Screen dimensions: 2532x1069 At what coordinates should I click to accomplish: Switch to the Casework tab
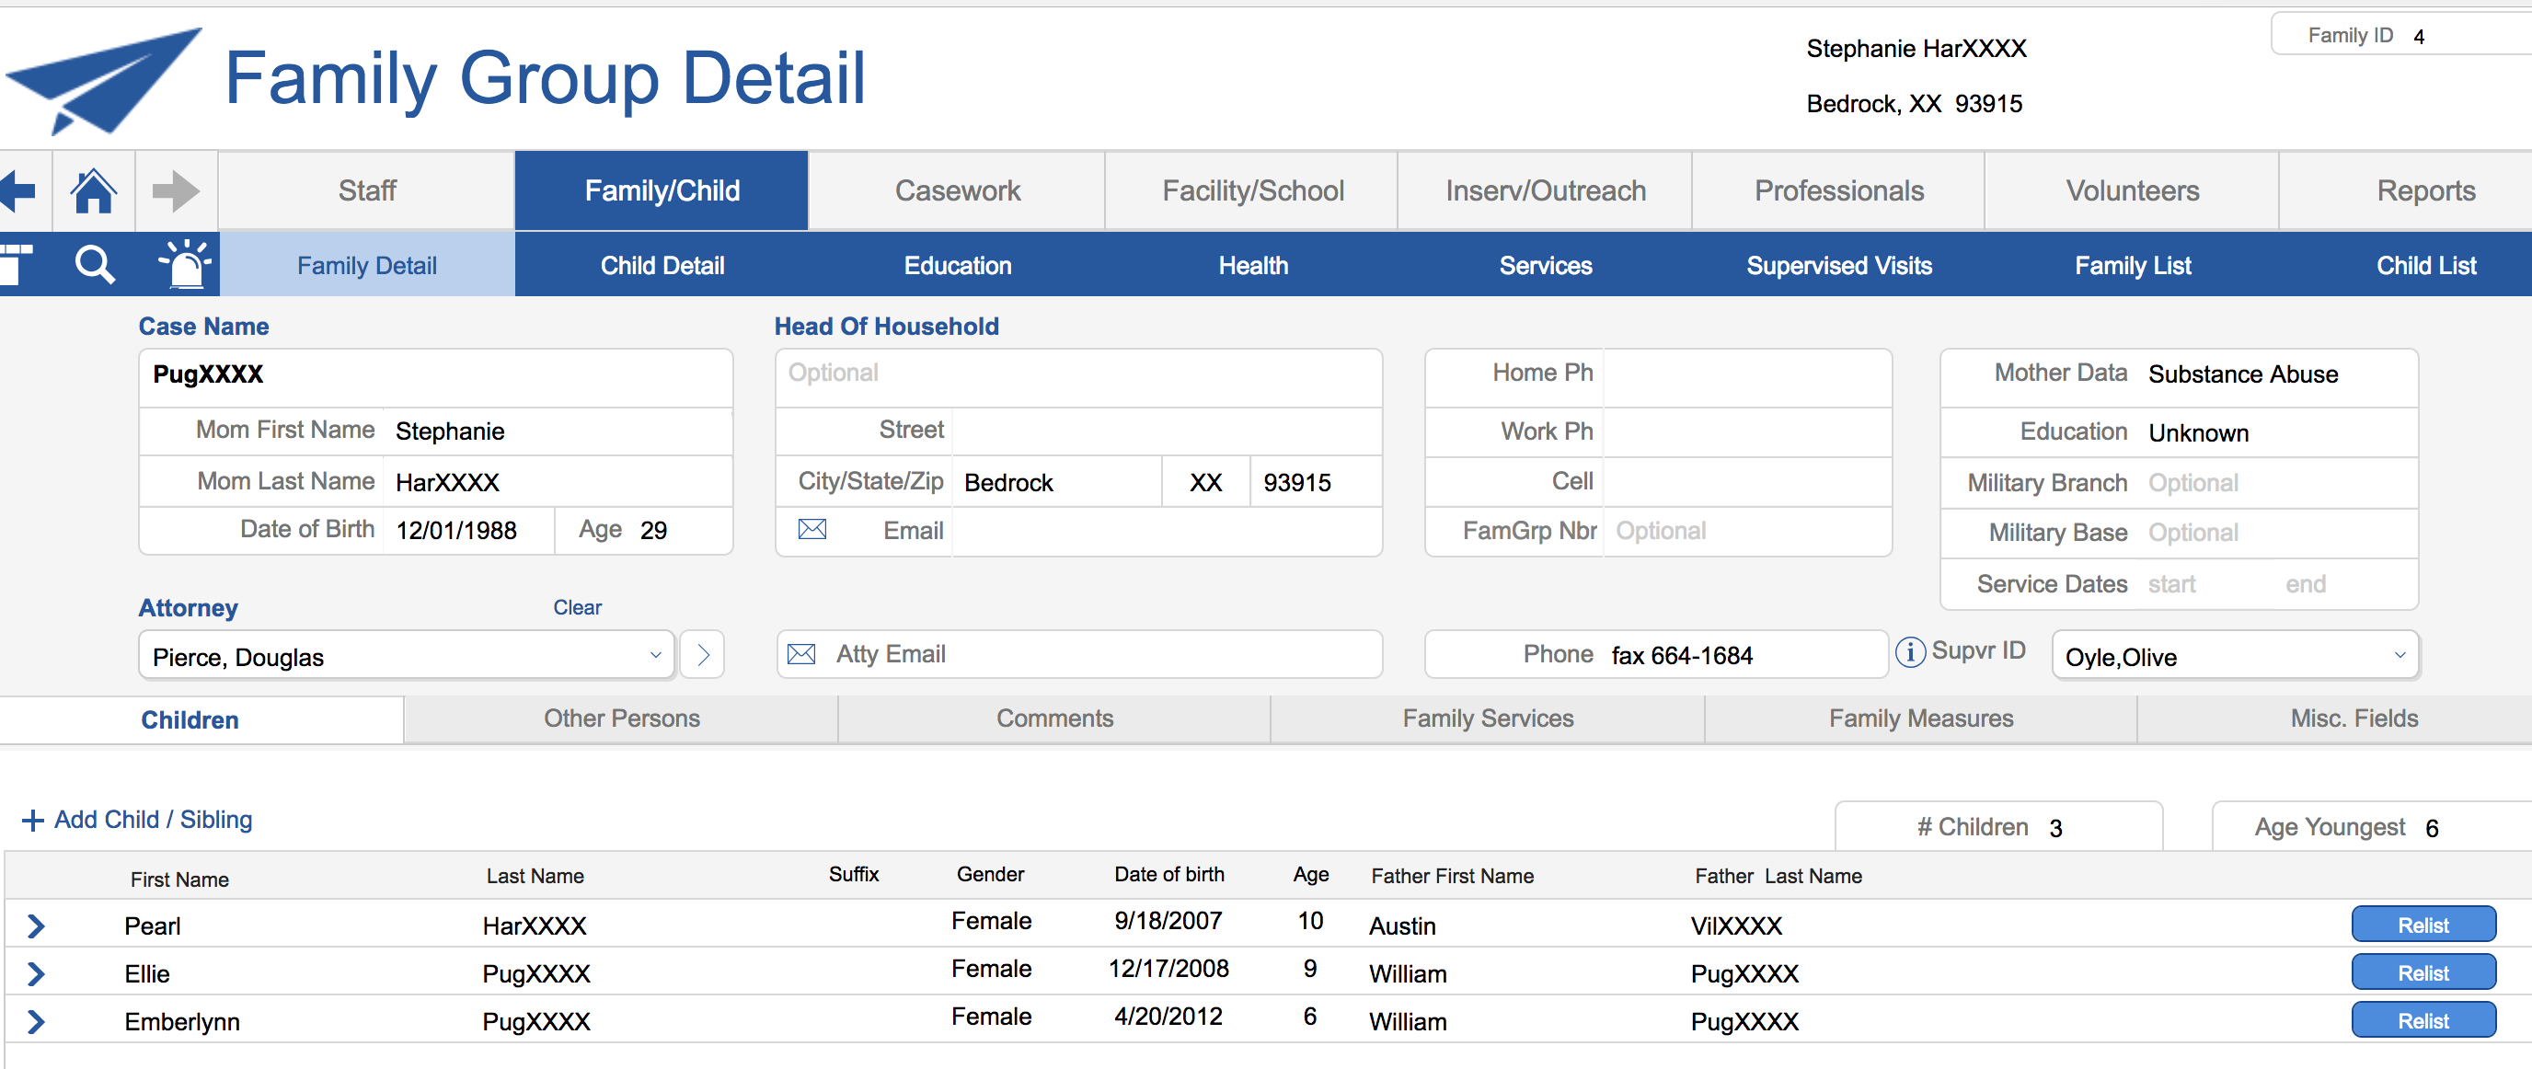[x=956, y=190]
